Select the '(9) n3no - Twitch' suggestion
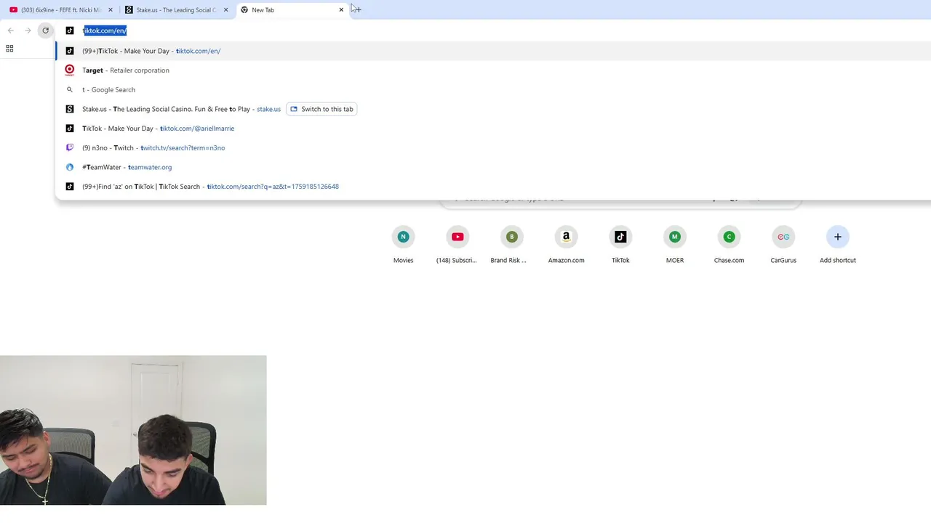This screenshot has height=523, width=931. [493, 147]
